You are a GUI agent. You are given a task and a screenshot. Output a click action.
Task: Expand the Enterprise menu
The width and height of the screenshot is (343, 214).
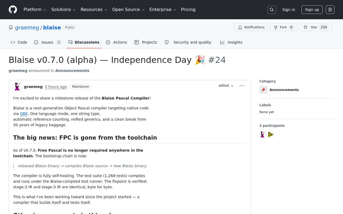[x=163, y=10]
